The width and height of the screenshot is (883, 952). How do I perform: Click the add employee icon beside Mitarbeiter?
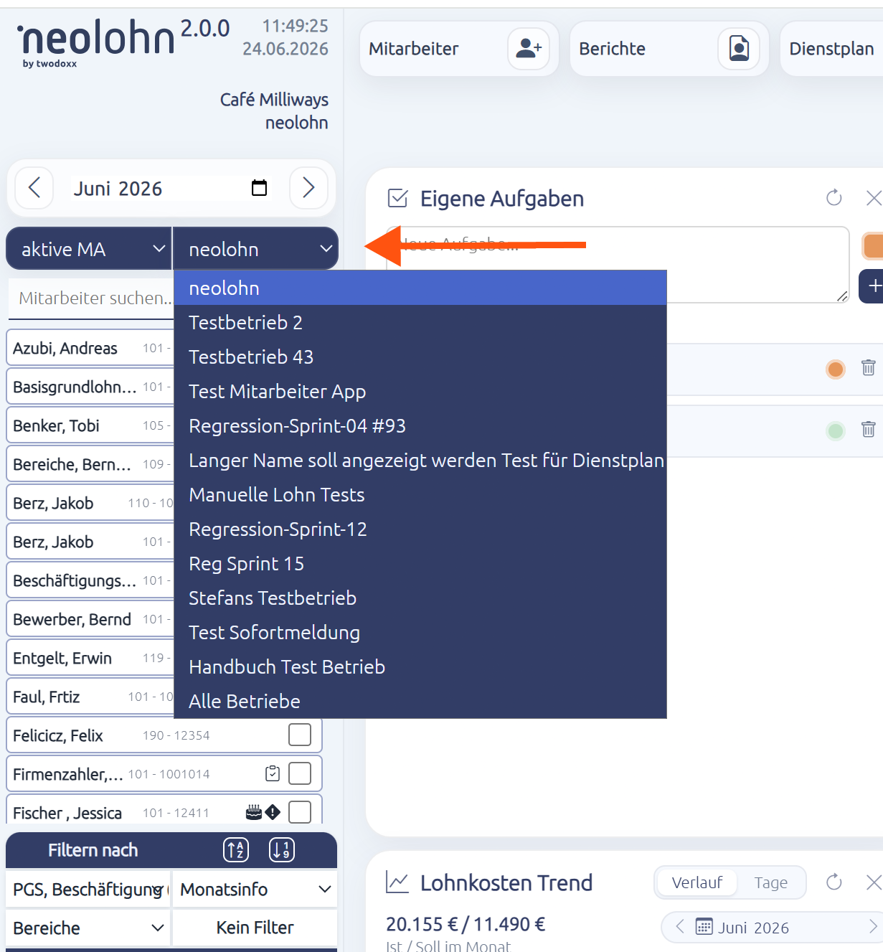point(529,49)
